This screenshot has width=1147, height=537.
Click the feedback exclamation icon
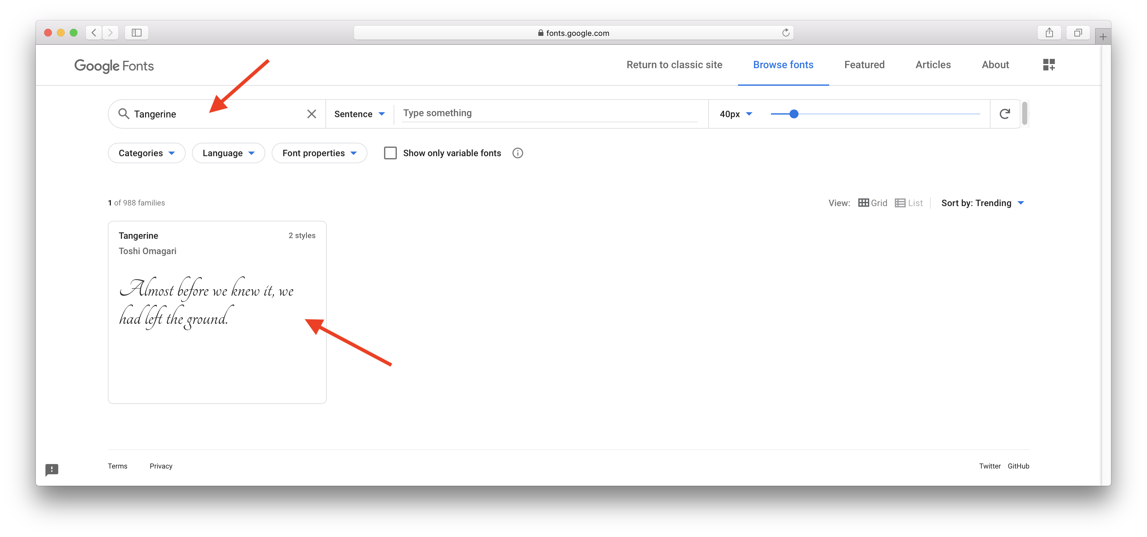click(x=51, y=469)
